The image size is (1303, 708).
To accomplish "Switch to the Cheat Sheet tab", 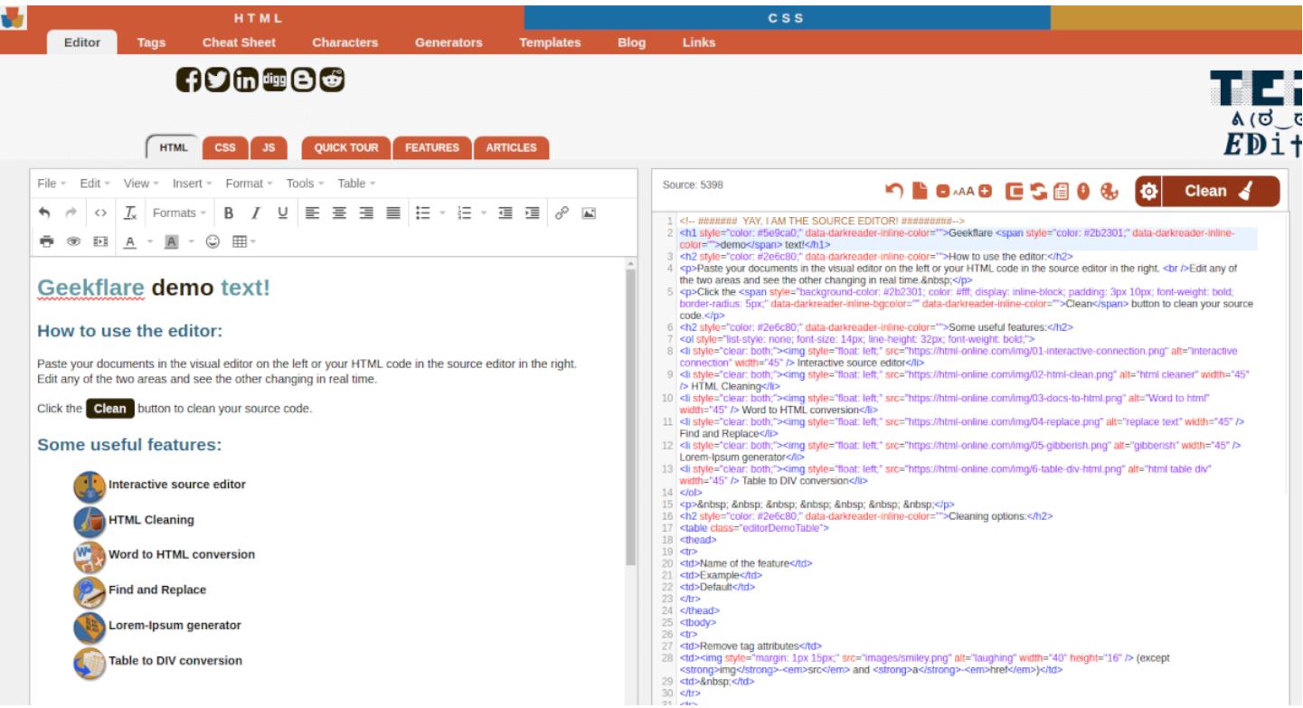I will tap(239, 42).
